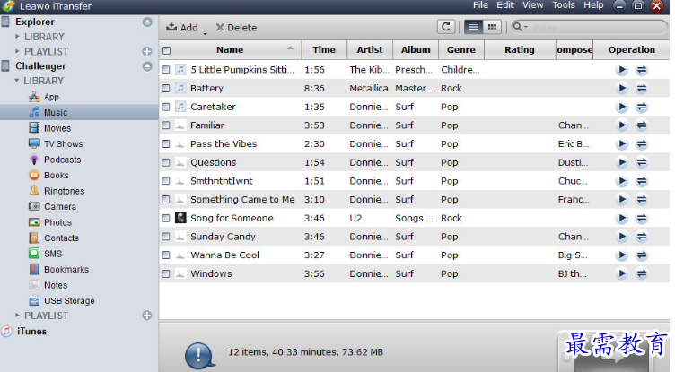Image resolution: width=675 pixels, height=372 pixels.
Task: Open the File menu
Action: tap(480, 5)
